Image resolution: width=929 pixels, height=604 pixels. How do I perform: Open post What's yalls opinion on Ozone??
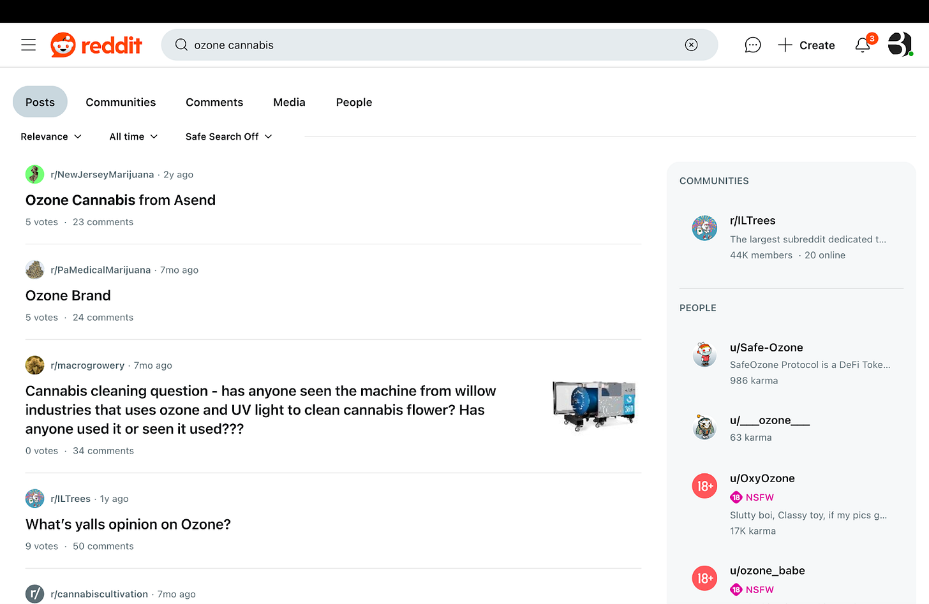click(128, 524)
